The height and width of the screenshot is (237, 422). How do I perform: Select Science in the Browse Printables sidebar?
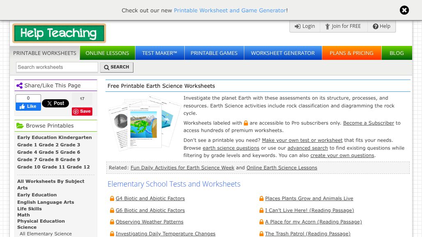[x=27, y=227]
